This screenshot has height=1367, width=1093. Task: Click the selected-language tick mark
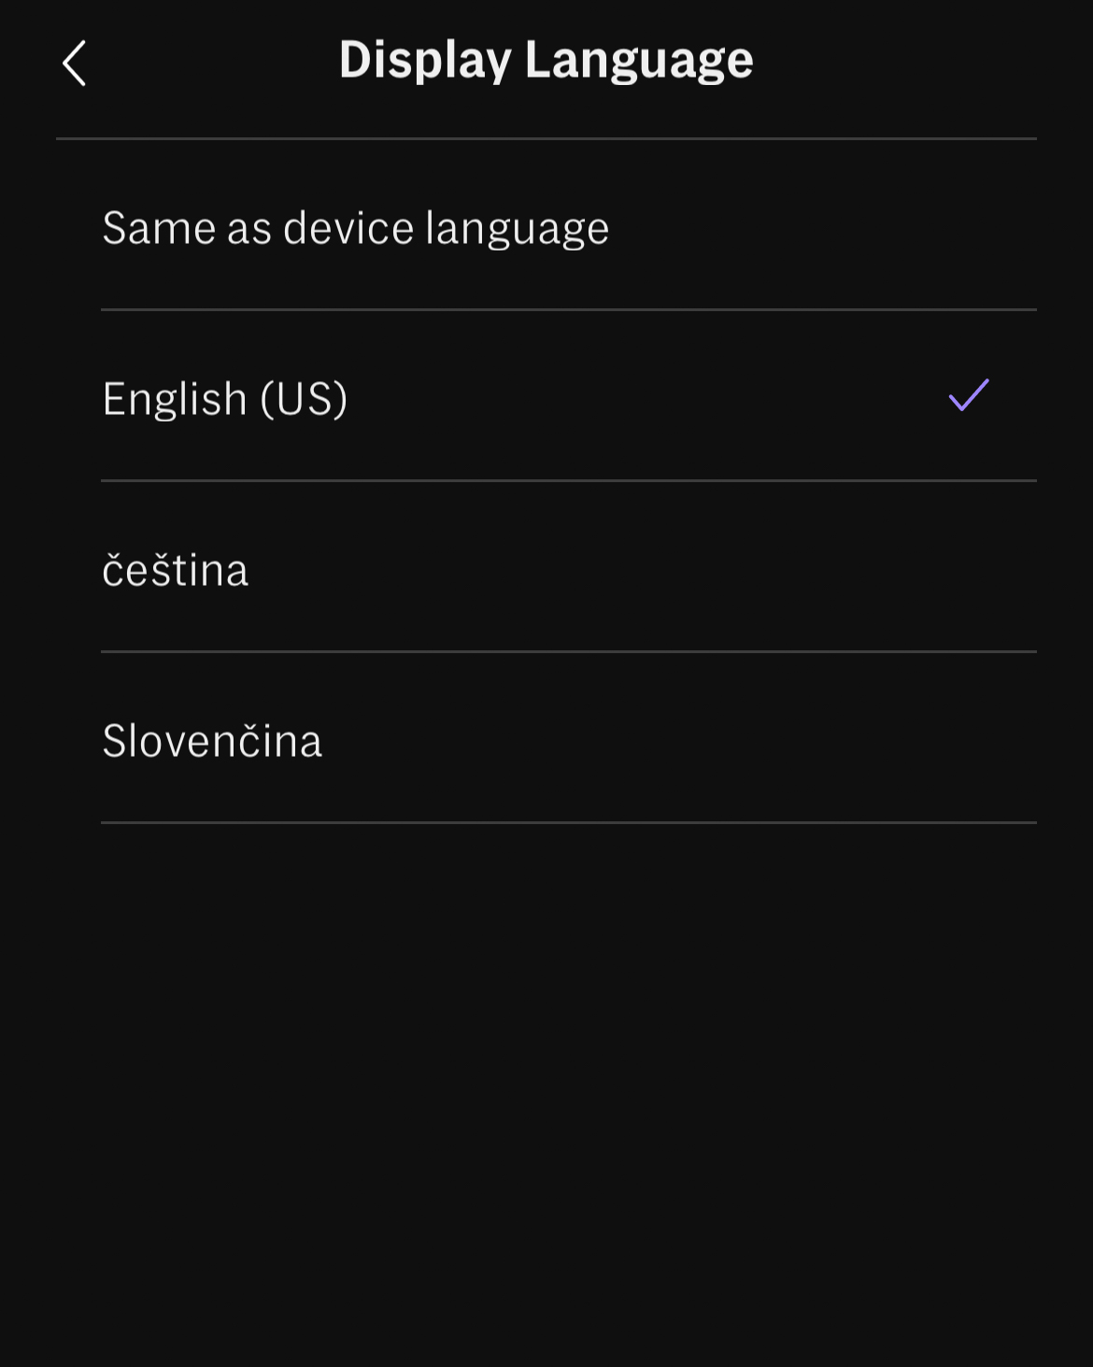pos(969,395)
